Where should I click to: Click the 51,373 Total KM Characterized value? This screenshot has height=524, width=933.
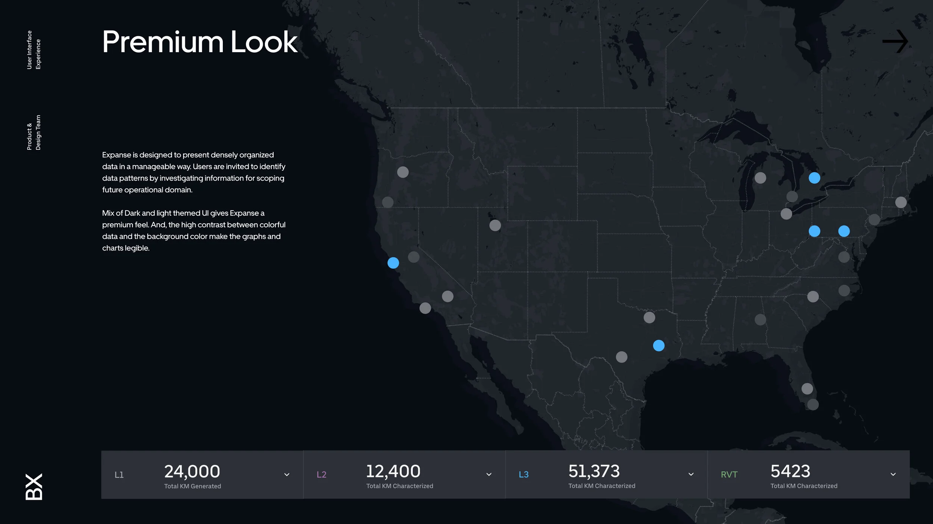594,471
